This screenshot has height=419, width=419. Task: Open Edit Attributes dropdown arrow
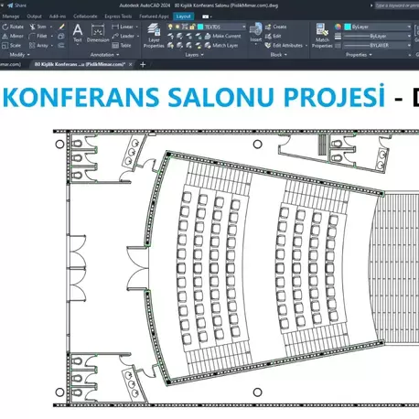306,46
